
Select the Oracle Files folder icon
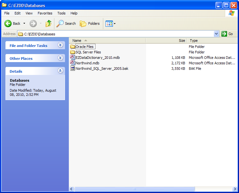72,47
